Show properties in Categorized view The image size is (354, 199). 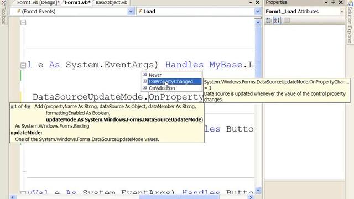click(x=269, y=20)
